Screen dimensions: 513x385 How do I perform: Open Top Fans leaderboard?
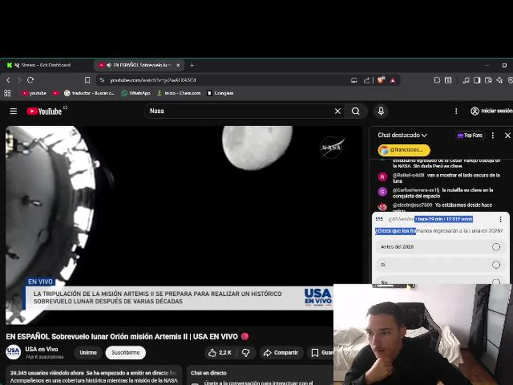coord(470,135)
